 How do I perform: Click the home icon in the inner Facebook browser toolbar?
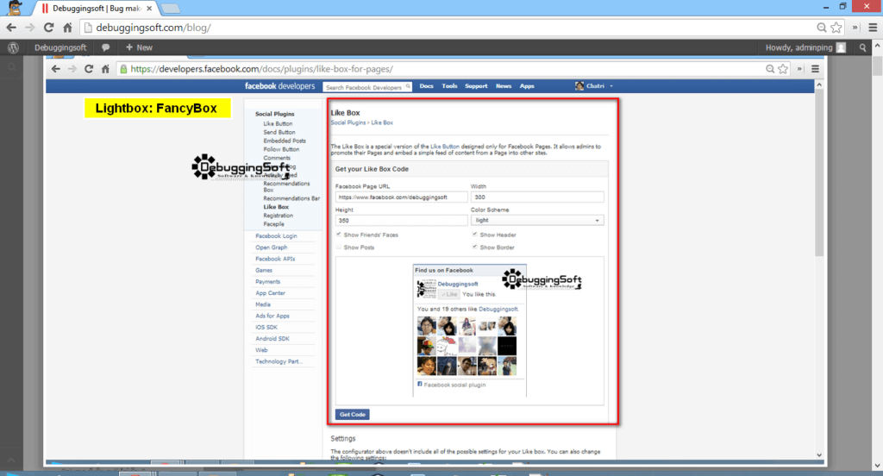105,69
